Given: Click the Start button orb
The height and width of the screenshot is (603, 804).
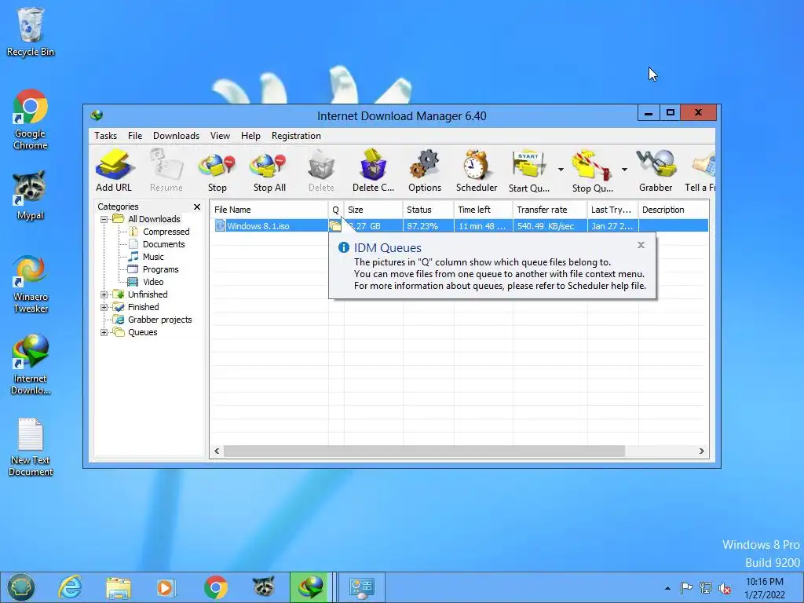Looking at the screenshot, I should pyautogui.click(x=20, y=587).
